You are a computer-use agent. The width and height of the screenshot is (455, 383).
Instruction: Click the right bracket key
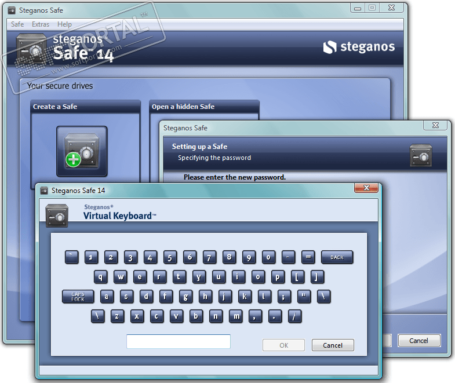coord(318,277)
